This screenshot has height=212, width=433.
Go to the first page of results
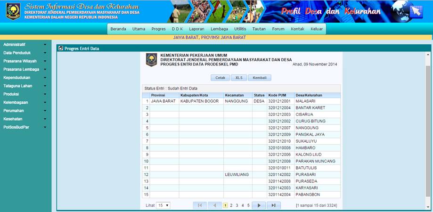coord(200,205)
